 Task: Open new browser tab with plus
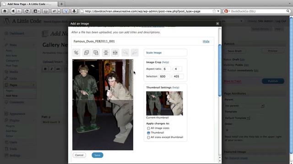pos(61,4)
